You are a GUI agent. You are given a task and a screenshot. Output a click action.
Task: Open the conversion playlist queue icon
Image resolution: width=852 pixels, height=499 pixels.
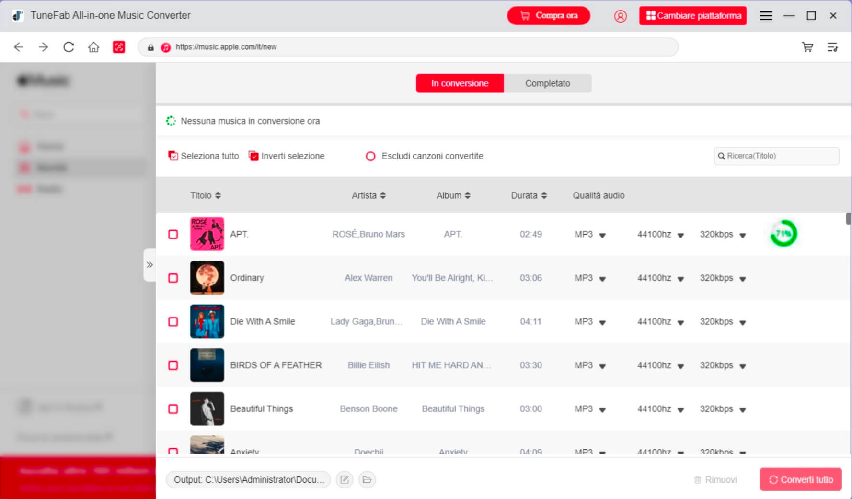click(x=832, y=47)
